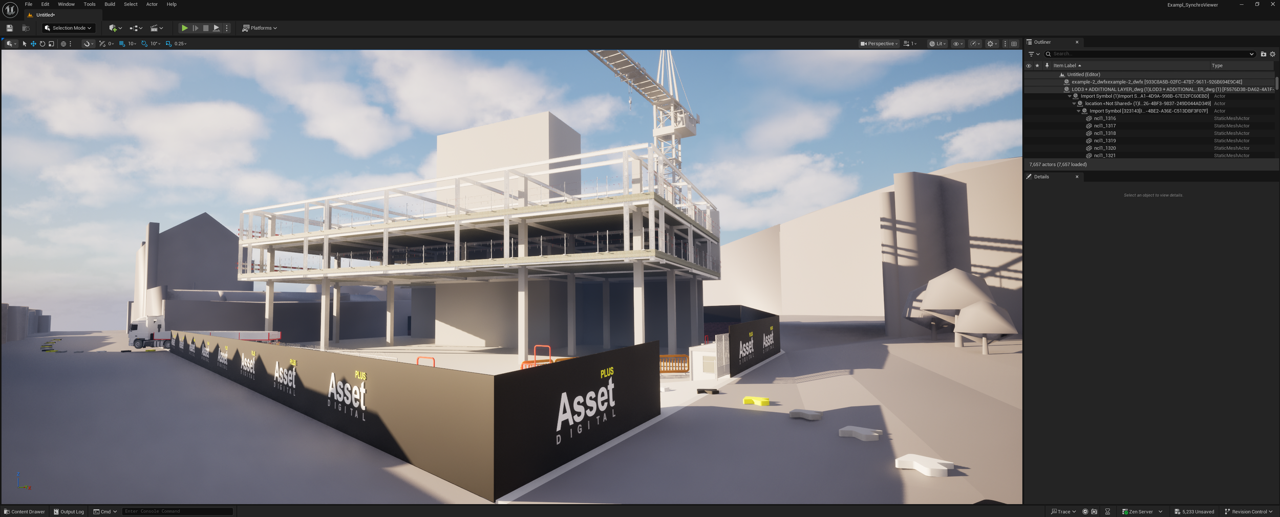Screen dimensions: 1280x517
Task: Open the Selection Mode dropdown
Action: pos(69,28)
